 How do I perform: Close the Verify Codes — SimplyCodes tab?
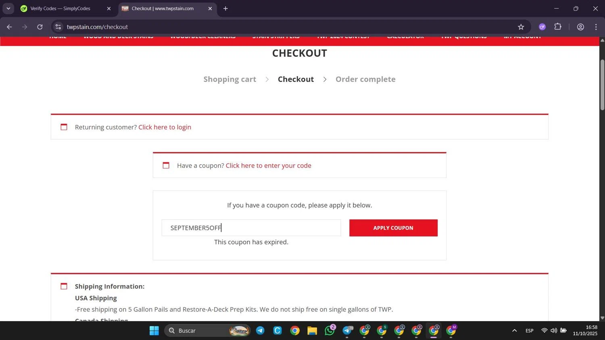pos(108,8)
